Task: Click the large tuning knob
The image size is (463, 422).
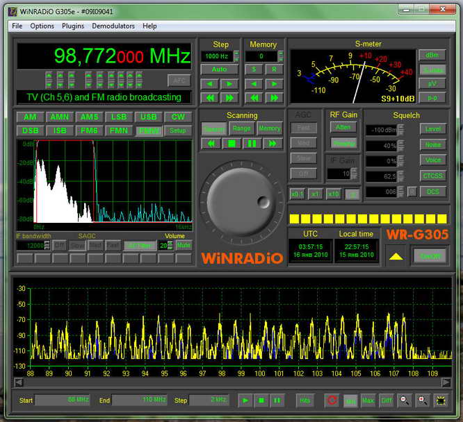Action: 238,201
